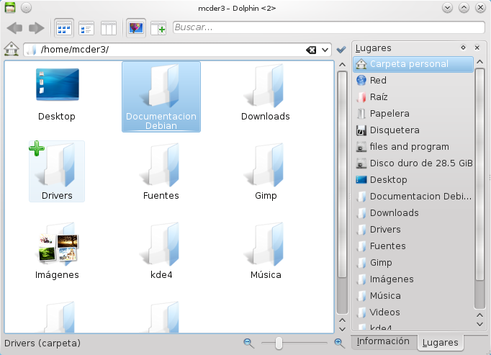Zoom out with the minus magnifier
This screenshot has height=355, width=491.
(x=249, y=343)
